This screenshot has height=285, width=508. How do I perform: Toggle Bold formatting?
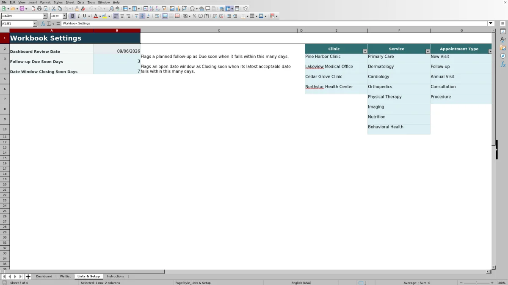click(x=72, y=16)
